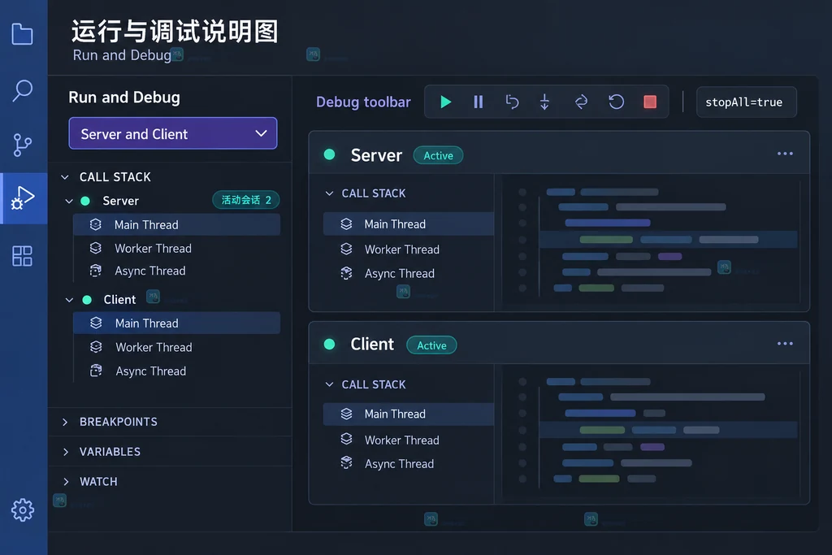Open Server panel more options ellipsis
The image size is (832, 555).
point(785,154)
